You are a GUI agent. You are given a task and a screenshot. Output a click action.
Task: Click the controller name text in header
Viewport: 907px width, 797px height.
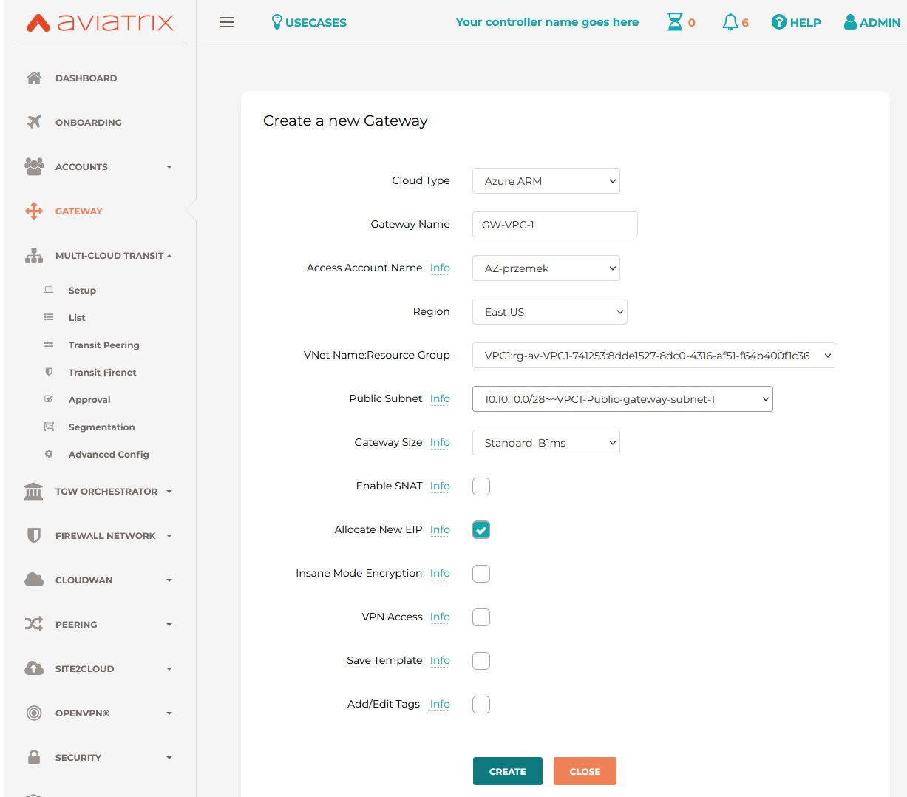click(x=547, y=22)
